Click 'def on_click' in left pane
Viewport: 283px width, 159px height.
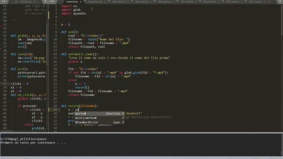(21, 95)
